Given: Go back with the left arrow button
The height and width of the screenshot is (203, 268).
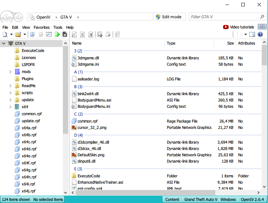Looking at the screenshot, I should (7, 17).
